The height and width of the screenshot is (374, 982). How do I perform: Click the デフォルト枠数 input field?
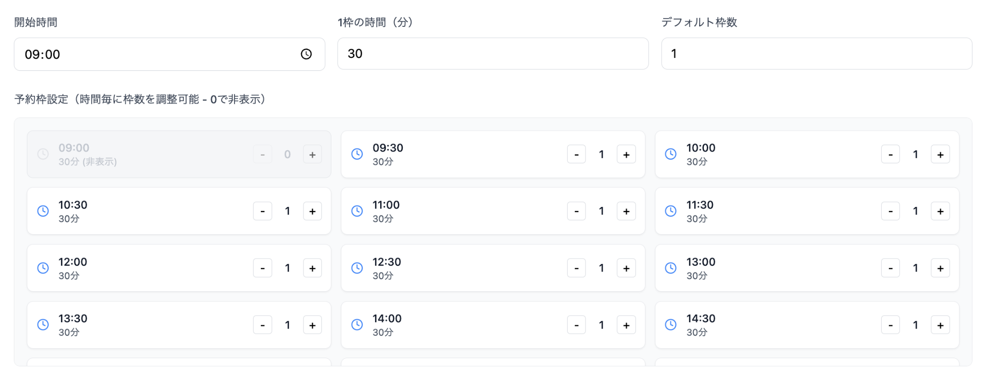[816, 54]
